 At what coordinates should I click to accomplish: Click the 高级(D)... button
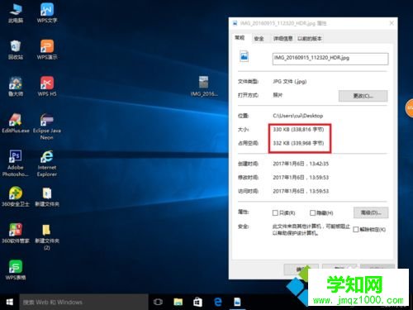tap(371, 212)
